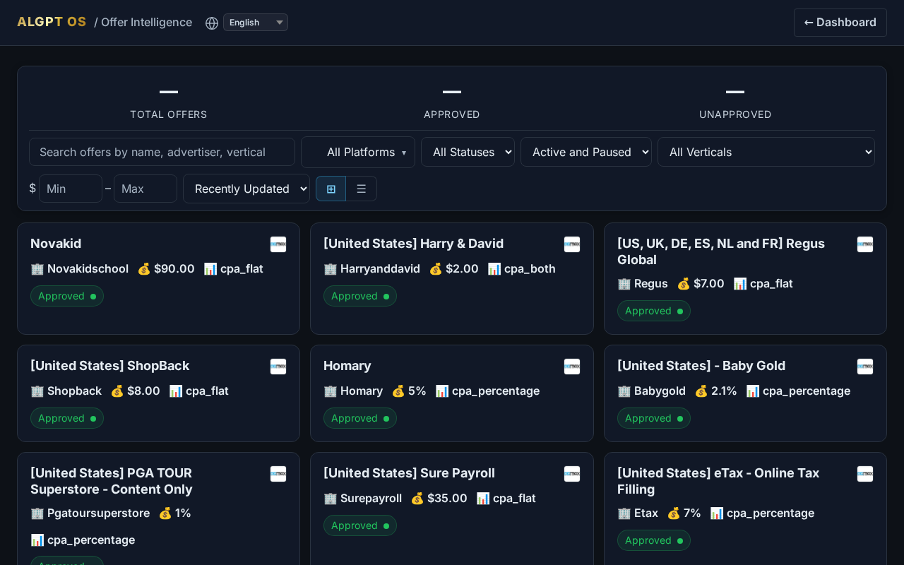Open the English language dropdown
The height and width of the screenshot is (565, 904).
(256, 23)
